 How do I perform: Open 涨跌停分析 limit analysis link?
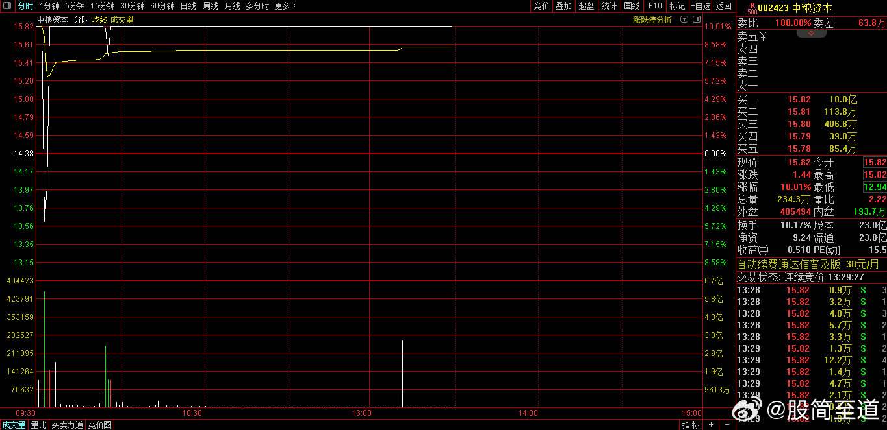(652, 19)
